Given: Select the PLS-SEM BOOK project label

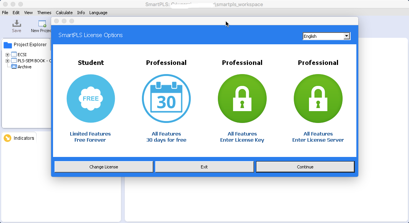Looking at the screenshot, I should coord(34,61).
